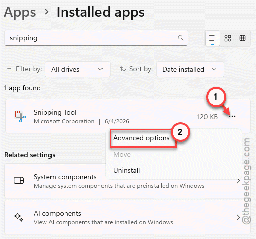Click the Snipping Tool app name
The width and height of the screenshot is (256, 239).
(x=55, y=112)
